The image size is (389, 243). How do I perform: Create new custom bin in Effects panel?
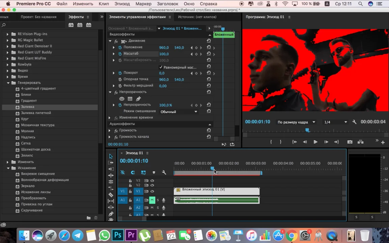(x=89, y=218)
